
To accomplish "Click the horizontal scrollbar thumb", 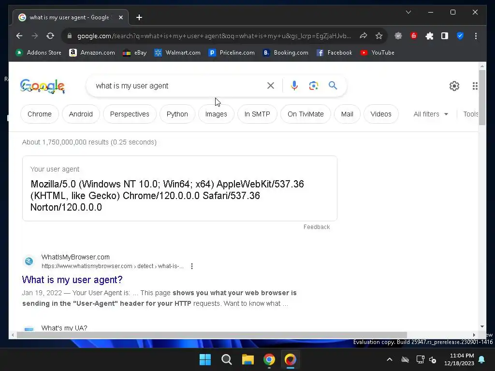I will point(212,335).
